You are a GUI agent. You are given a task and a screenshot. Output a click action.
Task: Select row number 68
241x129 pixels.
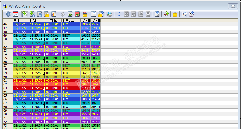tap(8, 107)
